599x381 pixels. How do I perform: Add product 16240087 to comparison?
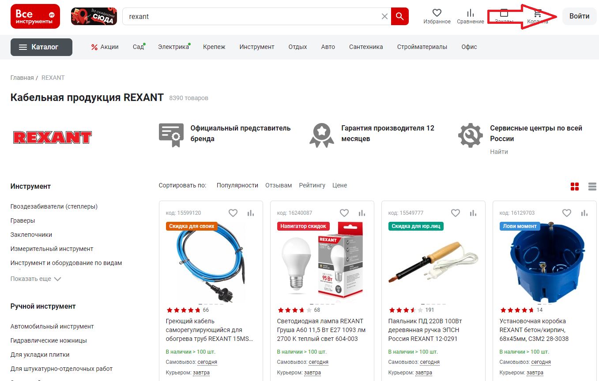pyautogui.click(x=362, y=213)
